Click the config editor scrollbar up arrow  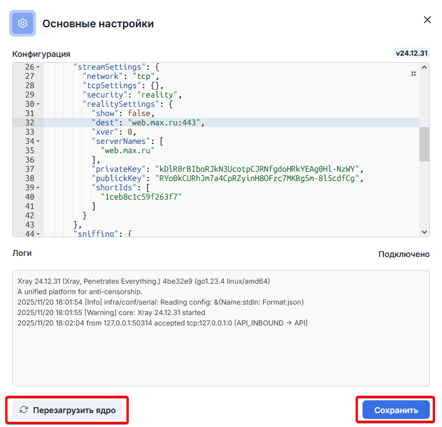tap(424, 67)
